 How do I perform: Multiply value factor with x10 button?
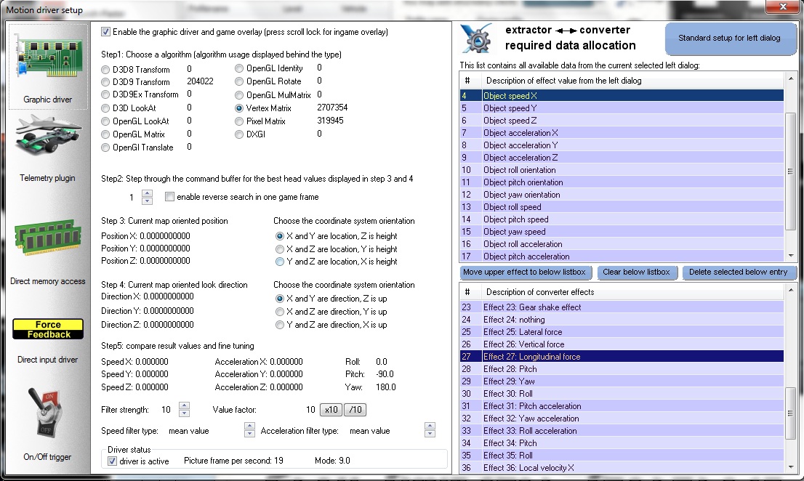point(331,410)
